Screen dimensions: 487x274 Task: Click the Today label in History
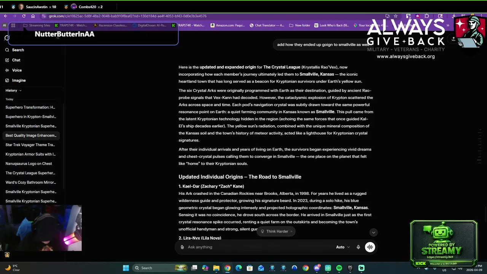tap(10, 99)
